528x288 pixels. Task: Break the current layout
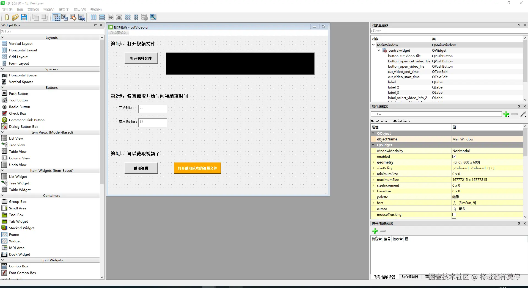pos(145,17)
